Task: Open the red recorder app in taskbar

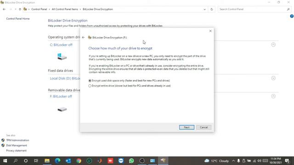Action: [x=110, y=161]
